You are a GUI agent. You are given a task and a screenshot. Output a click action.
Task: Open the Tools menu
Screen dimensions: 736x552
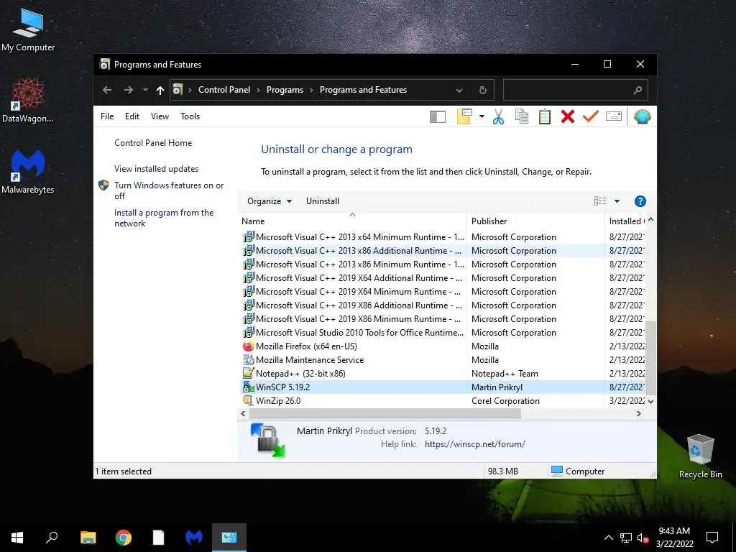(x=190, y=116)
